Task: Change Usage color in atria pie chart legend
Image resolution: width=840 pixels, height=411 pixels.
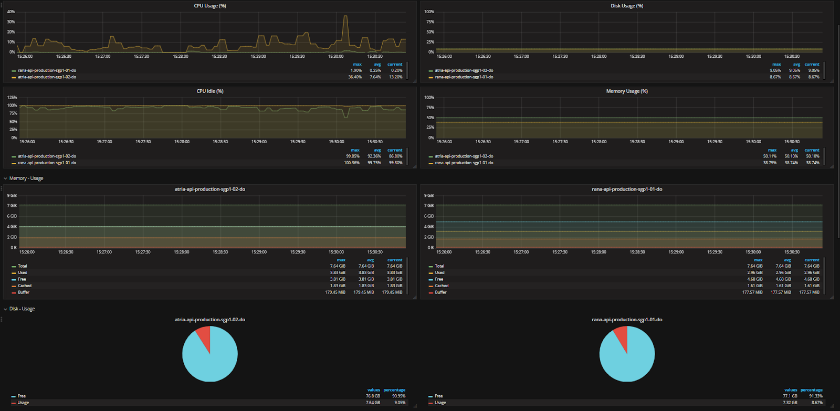Action: pyautogui.click(x=14, y=403)
